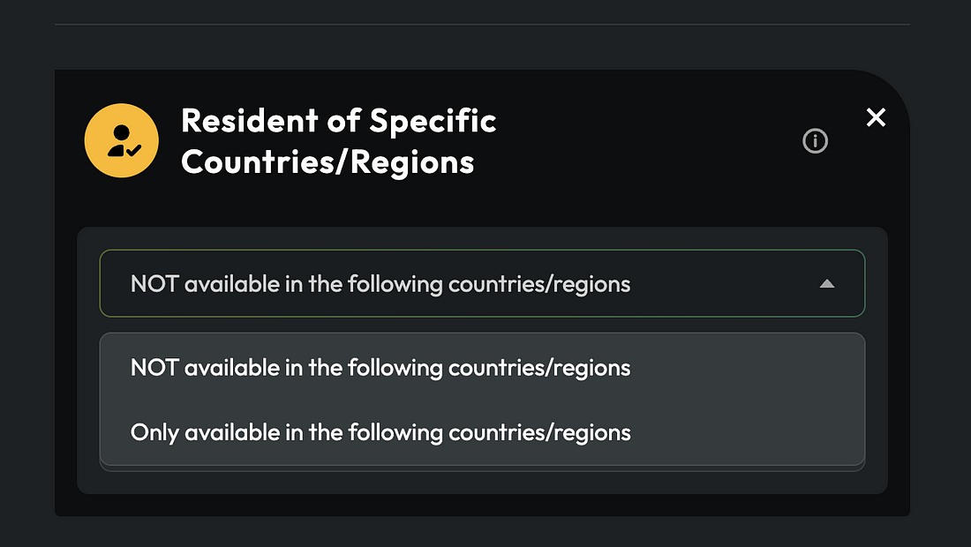Close the Resident of Specific Countries panel
This screenshot has height=547, width=971.
(876, 117)
